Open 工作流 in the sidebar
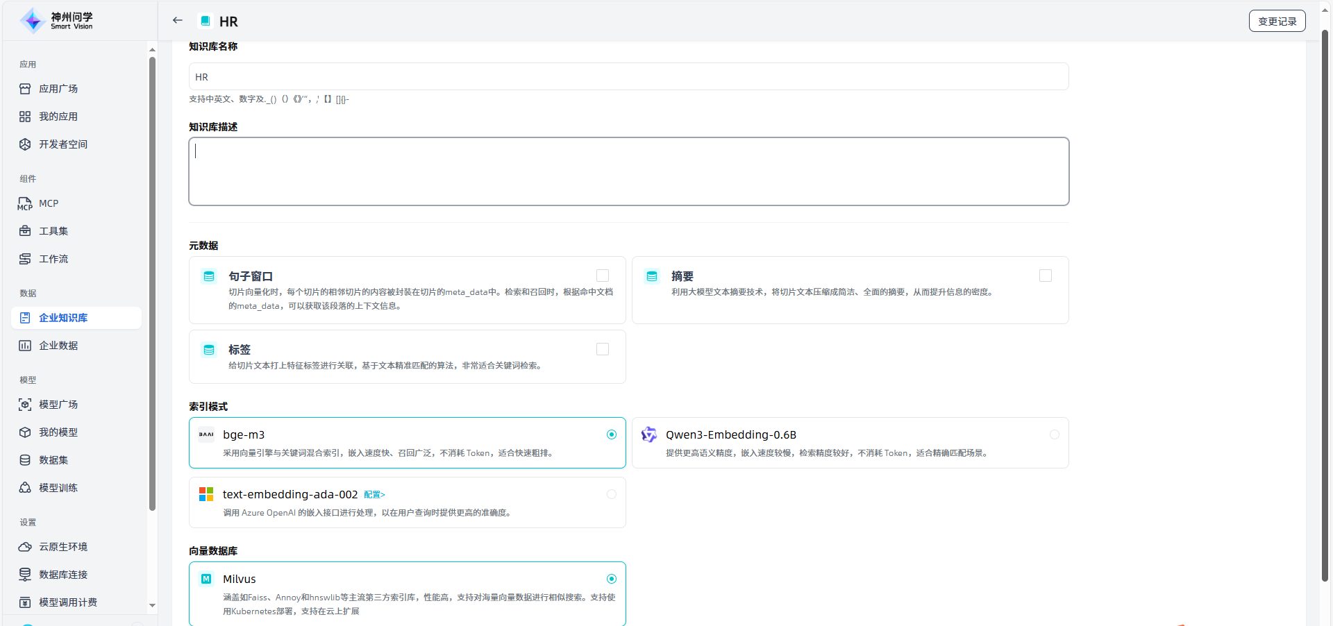Viewport: 1333px width, 626px height. coord(53,259)
